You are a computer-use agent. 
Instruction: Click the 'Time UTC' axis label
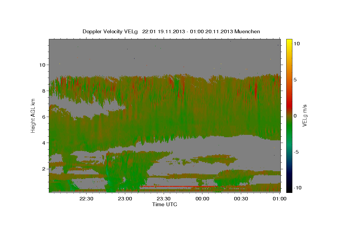[x=165, y=204]
